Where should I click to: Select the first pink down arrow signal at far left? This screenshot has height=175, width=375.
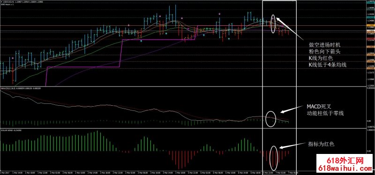(x=13, y=58)
